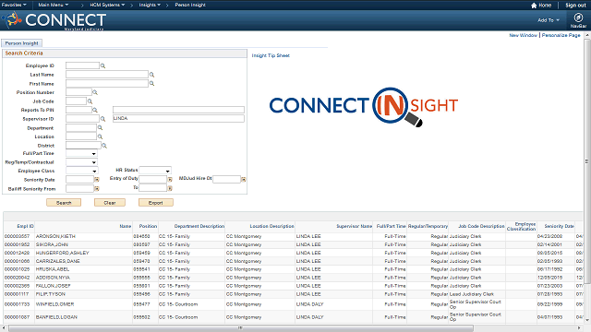Open Reports To PIN lookup magnifier
Screen dimensions: 591x332
coord(95,110)
